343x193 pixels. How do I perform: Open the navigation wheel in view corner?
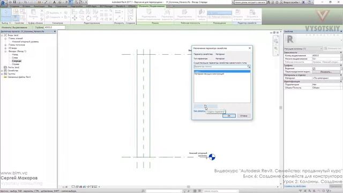pyautogui.click(x=276, y=41)
